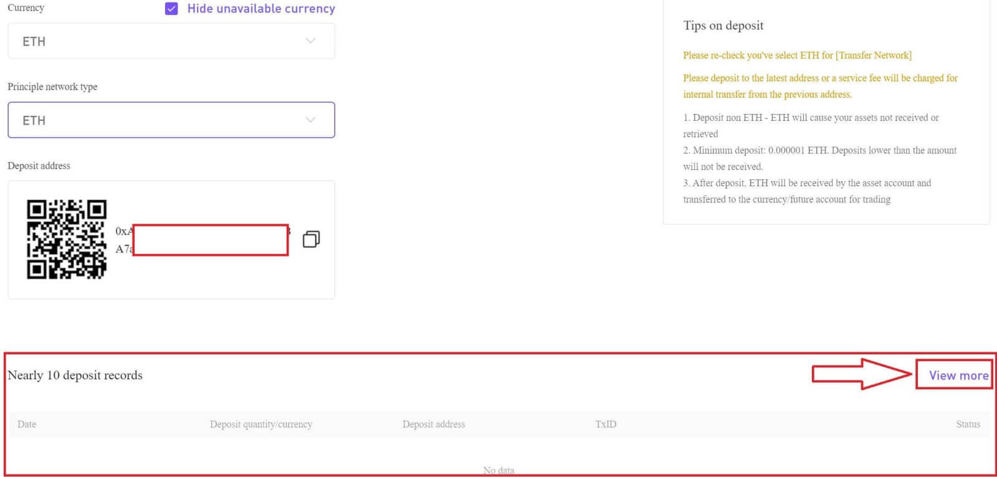
Task: Click the Tips on deposit heading
Action: (x=723, y=26)
